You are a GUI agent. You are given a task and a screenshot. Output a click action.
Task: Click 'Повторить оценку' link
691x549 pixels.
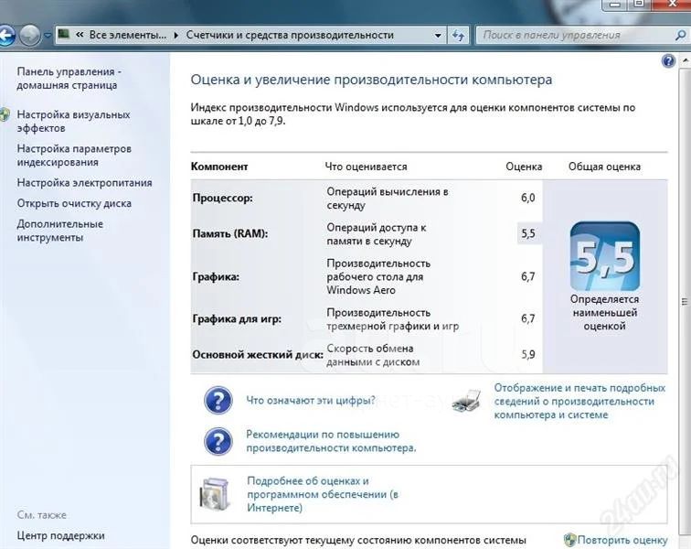622,540
